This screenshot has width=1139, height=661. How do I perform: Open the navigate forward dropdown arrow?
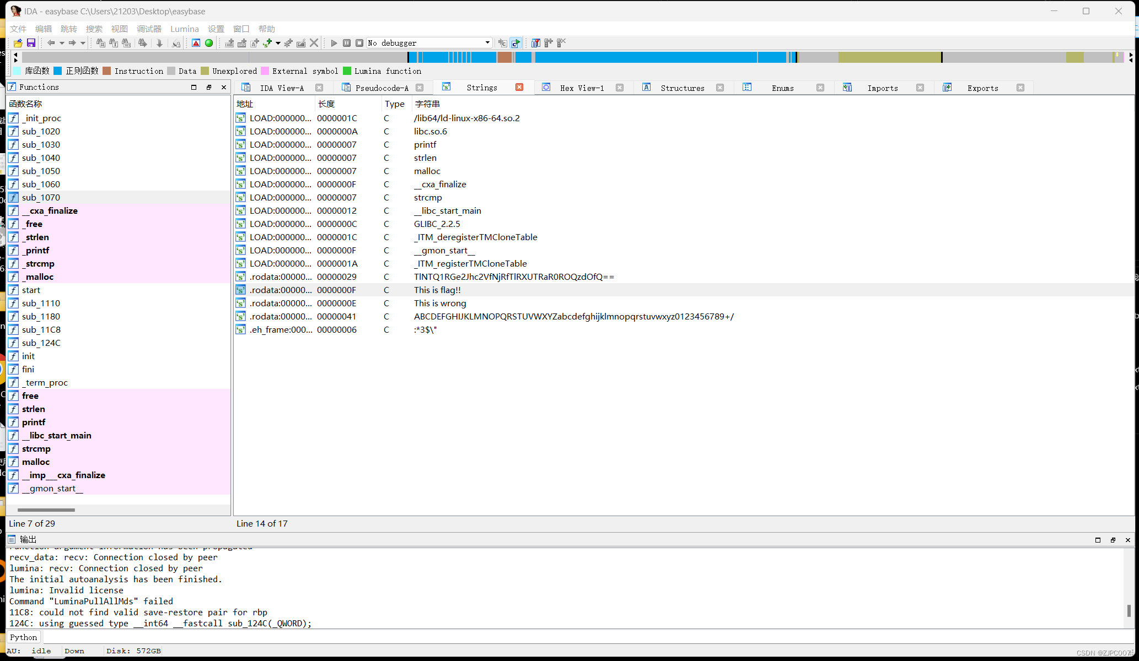[83, 43]
